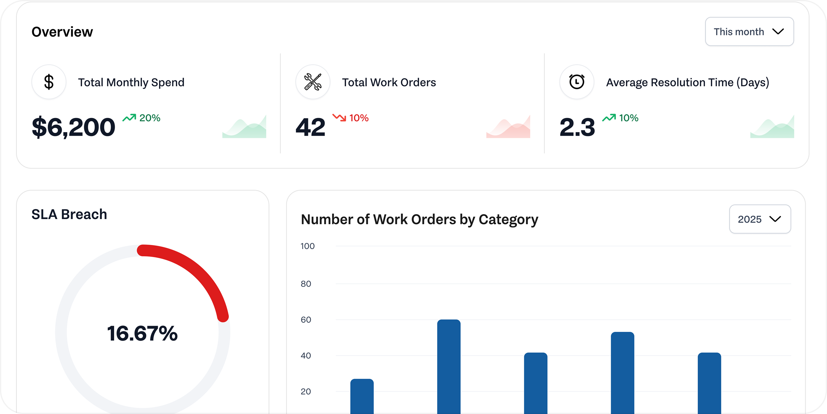Click the green 10% indicator beside 2.3
827x414 pixels.
[629, 118]
